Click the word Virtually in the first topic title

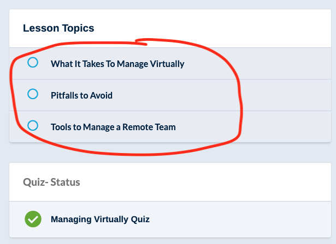point(167,64)
